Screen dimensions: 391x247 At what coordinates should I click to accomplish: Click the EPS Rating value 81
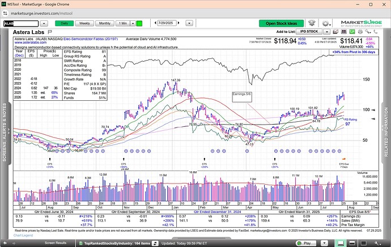(x=104, y=52)
